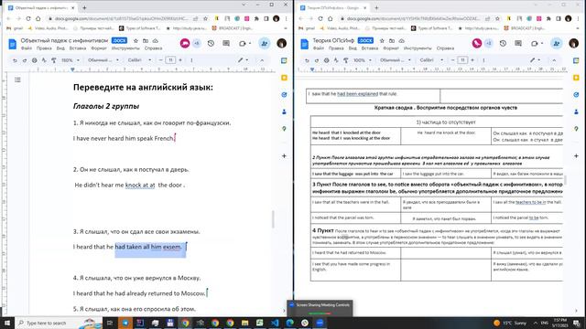
Task: Open more toolbar options in left Docs window
Action: tap(191, 60)
